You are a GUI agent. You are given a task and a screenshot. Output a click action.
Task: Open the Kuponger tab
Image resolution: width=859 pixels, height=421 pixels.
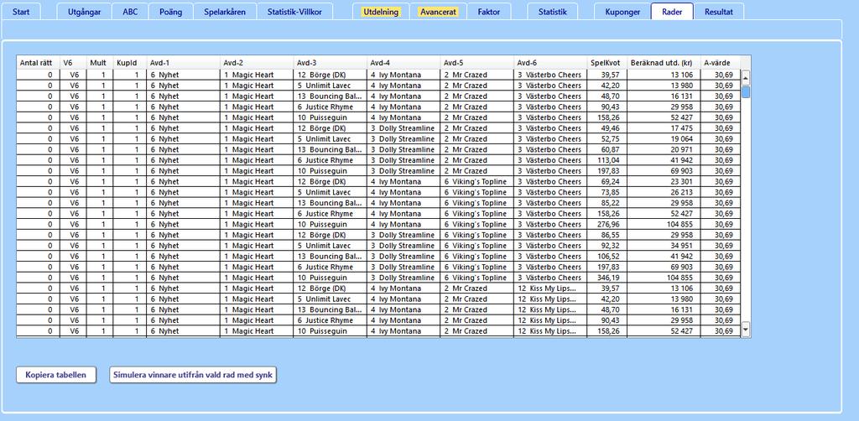tap(622, 12)
